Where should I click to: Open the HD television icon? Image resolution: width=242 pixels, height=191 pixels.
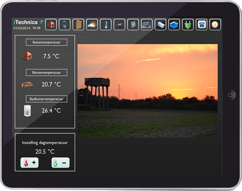tap(119, 24)
